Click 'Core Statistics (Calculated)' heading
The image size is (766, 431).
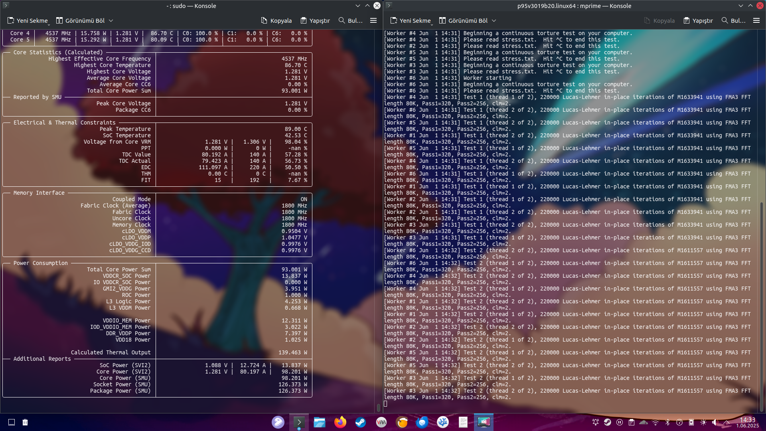pos(58,52)
